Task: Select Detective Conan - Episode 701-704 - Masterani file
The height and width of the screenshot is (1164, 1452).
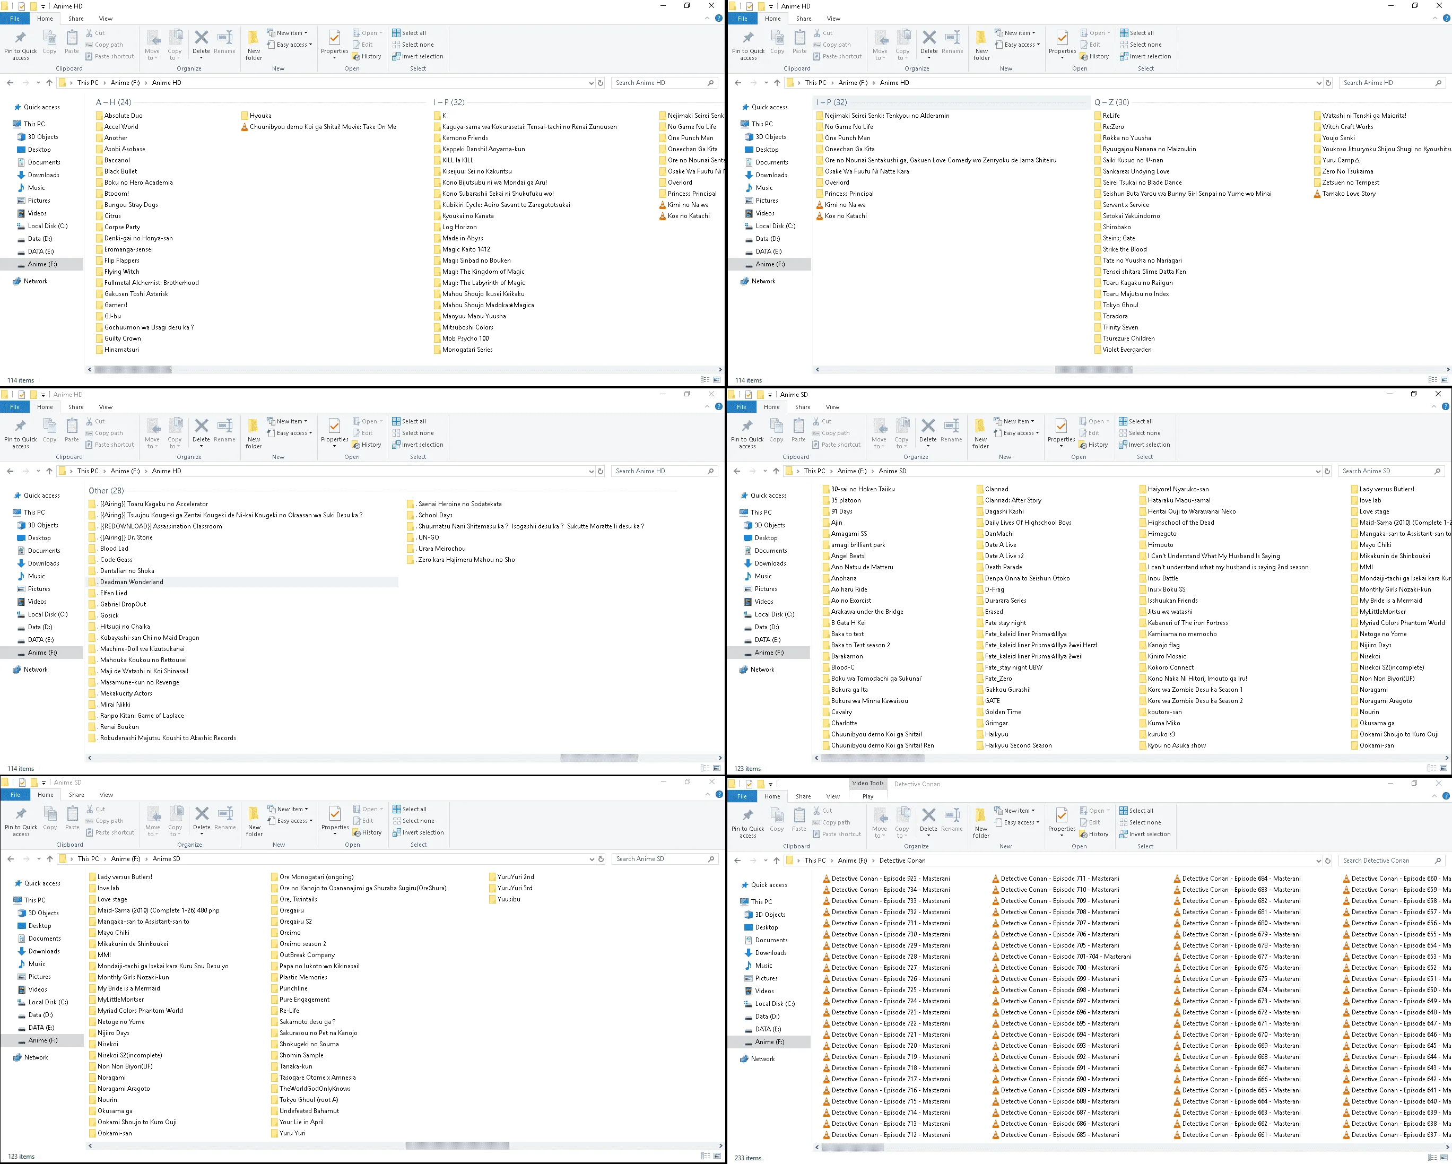Action: point(1062,957)
